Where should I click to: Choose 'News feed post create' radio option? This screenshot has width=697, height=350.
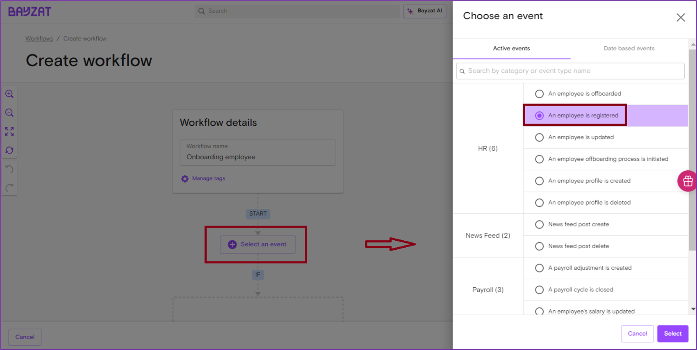[539, 225]
